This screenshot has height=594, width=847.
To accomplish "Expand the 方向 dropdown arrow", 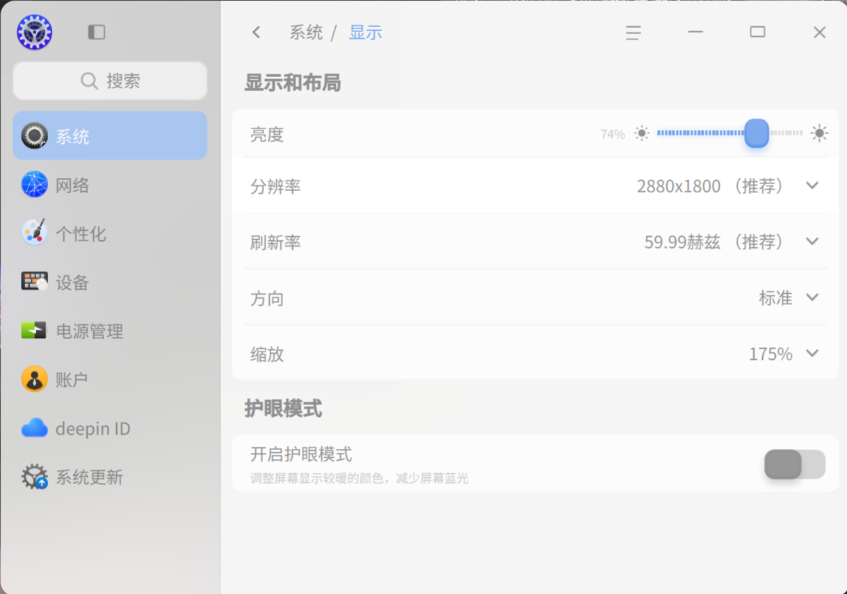I will click(812, 297).
